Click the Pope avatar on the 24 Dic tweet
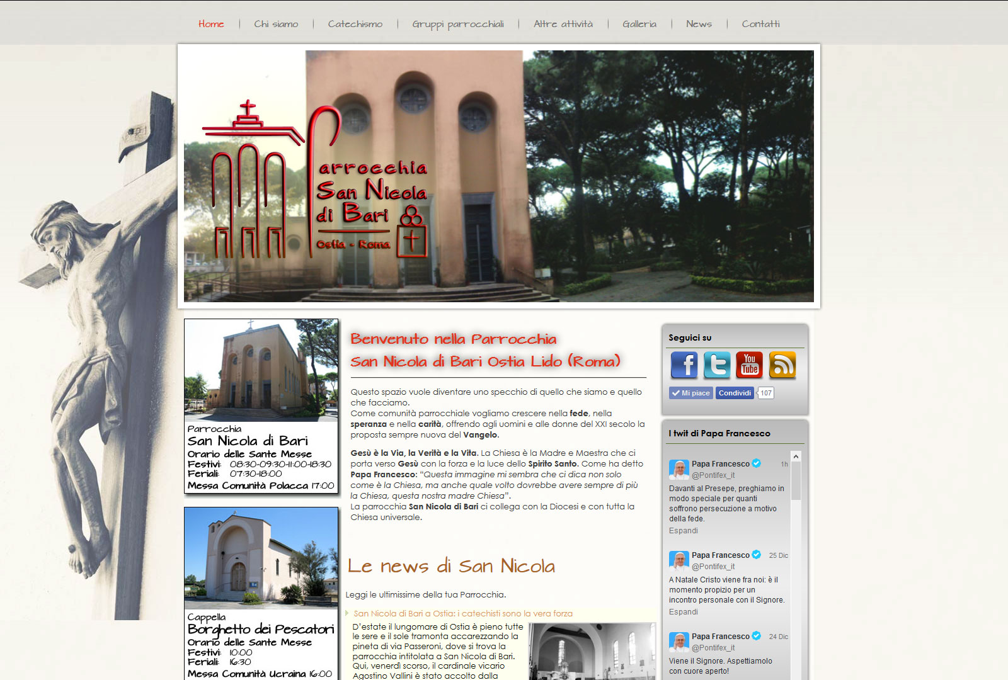Image resolution: width=1008 pixels, height=680 pixels. tap(679, 642)
